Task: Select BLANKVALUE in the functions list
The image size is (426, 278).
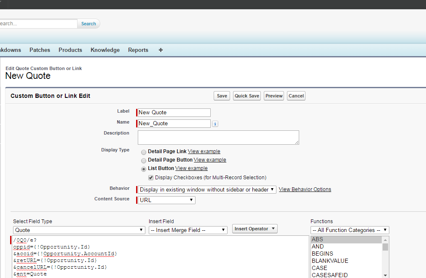Action: point(330,261)
